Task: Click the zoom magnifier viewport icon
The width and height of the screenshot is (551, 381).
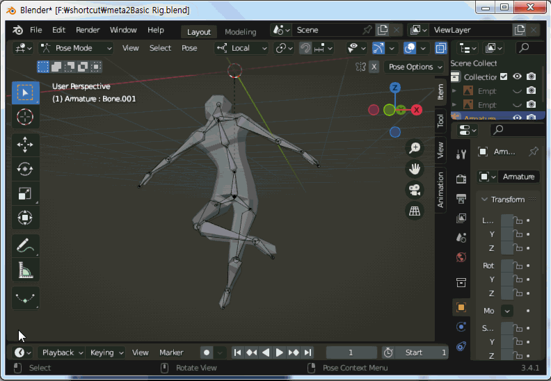Action: (x=415, y=147)
